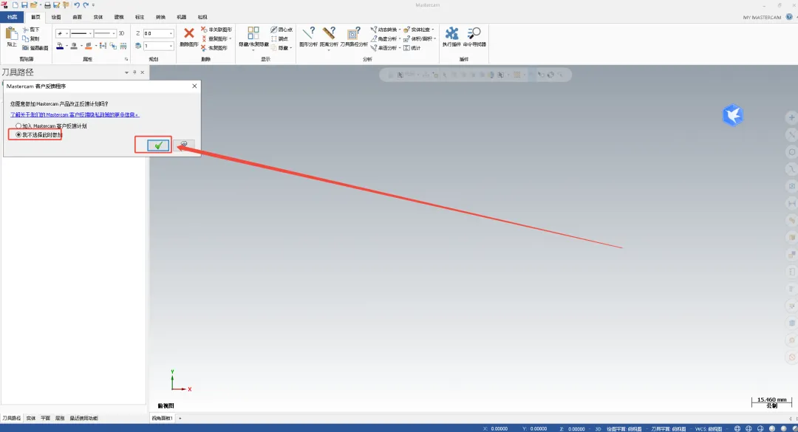Click the dialog button beside green checkmark
Viewport: 798px width, 432px height.
tap(184, 145)
